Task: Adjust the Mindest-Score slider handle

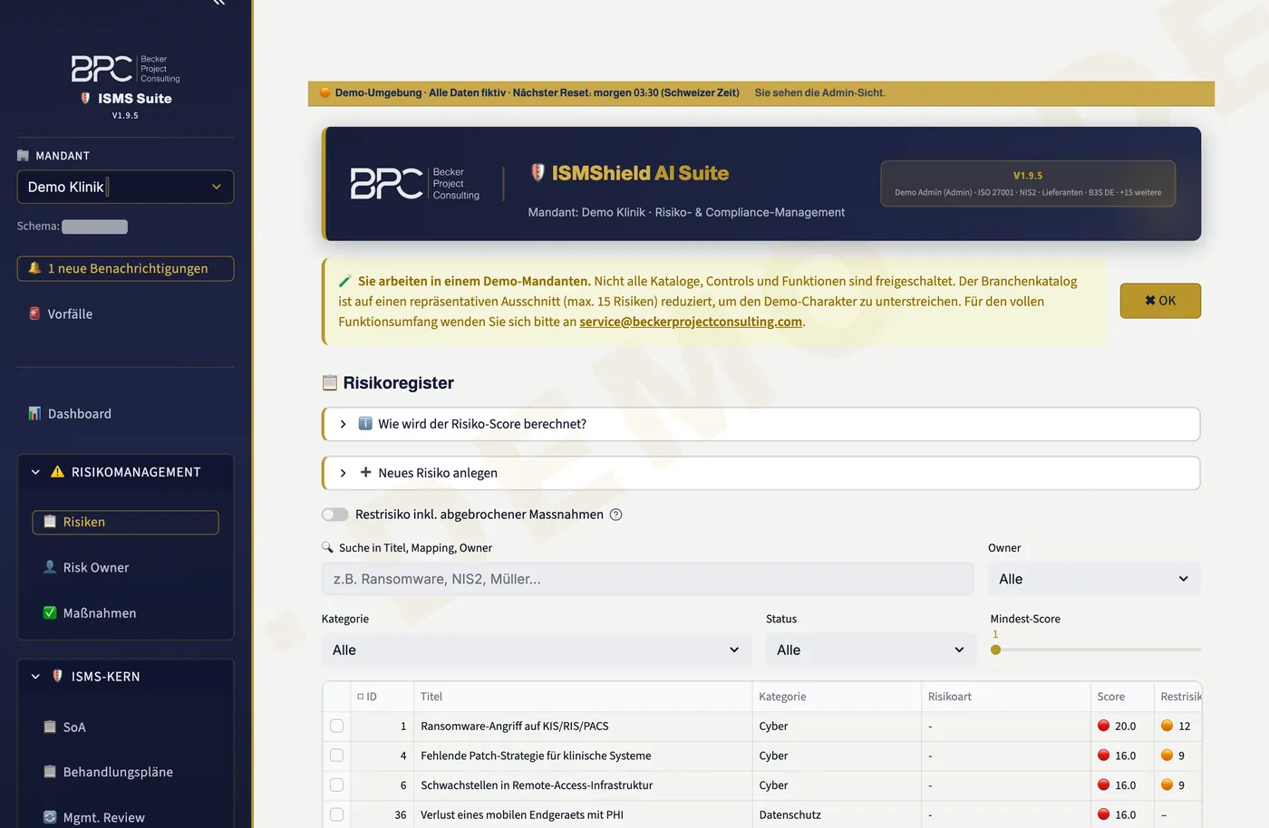Action: click(x=995, y=650)
